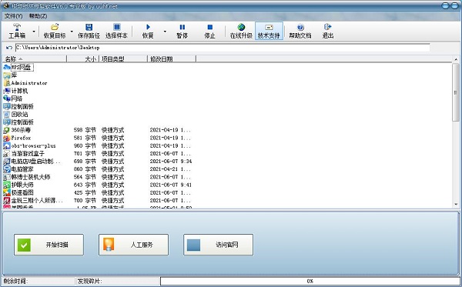Click the file list scroll down arrow
This screenshot has height=287, width=462.
[456, 204]
